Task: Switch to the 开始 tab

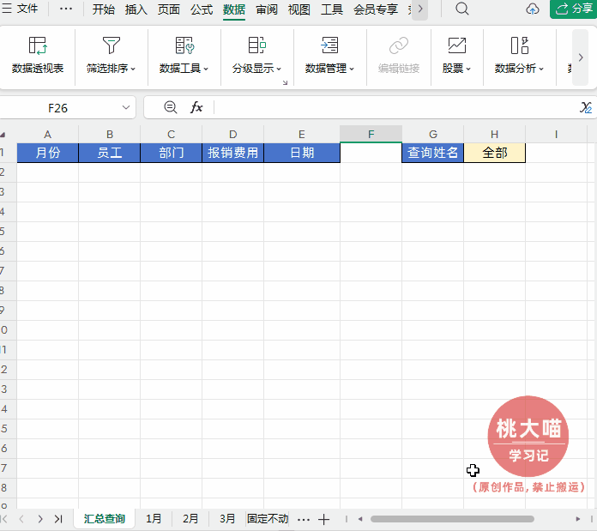Action: (104, 9)
